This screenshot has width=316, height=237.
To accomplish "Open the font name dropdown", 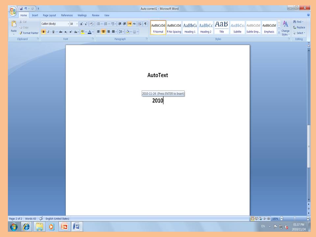I will tap(68, 24).
